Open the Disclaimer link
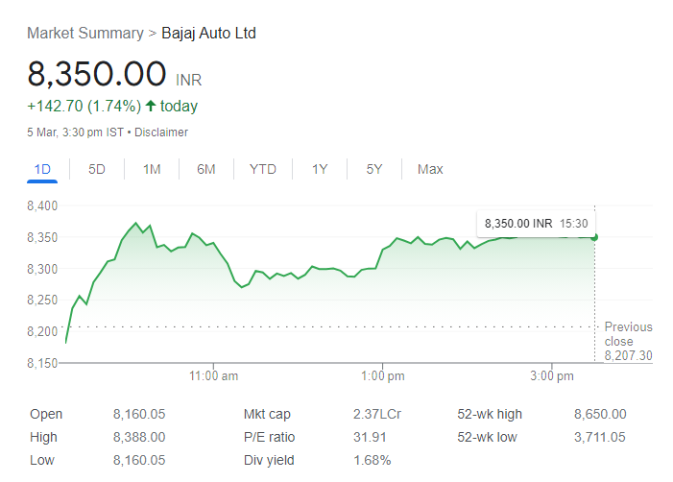The width and height of the screenshot is (673, 482). (161, 133)
